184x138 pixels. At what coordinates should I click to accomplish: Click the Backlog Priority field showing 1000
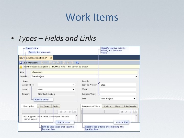(118, 85)
